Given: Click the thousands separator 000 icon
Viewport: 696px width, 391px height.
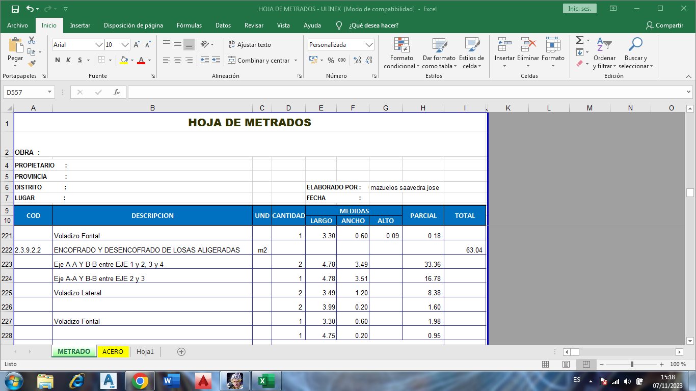Looking at the screenshot, I should (x=342, y=60).
